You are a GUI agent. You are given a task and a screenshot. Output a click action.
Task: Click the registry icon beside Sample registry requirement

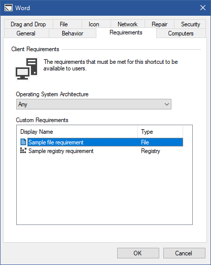pos(23,150)
